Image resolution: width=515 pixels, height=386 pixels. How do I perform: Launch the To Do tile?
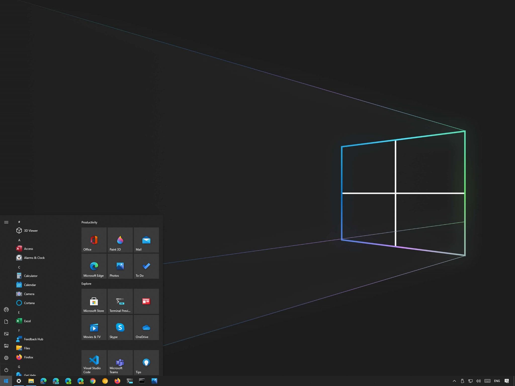[146, 266]
